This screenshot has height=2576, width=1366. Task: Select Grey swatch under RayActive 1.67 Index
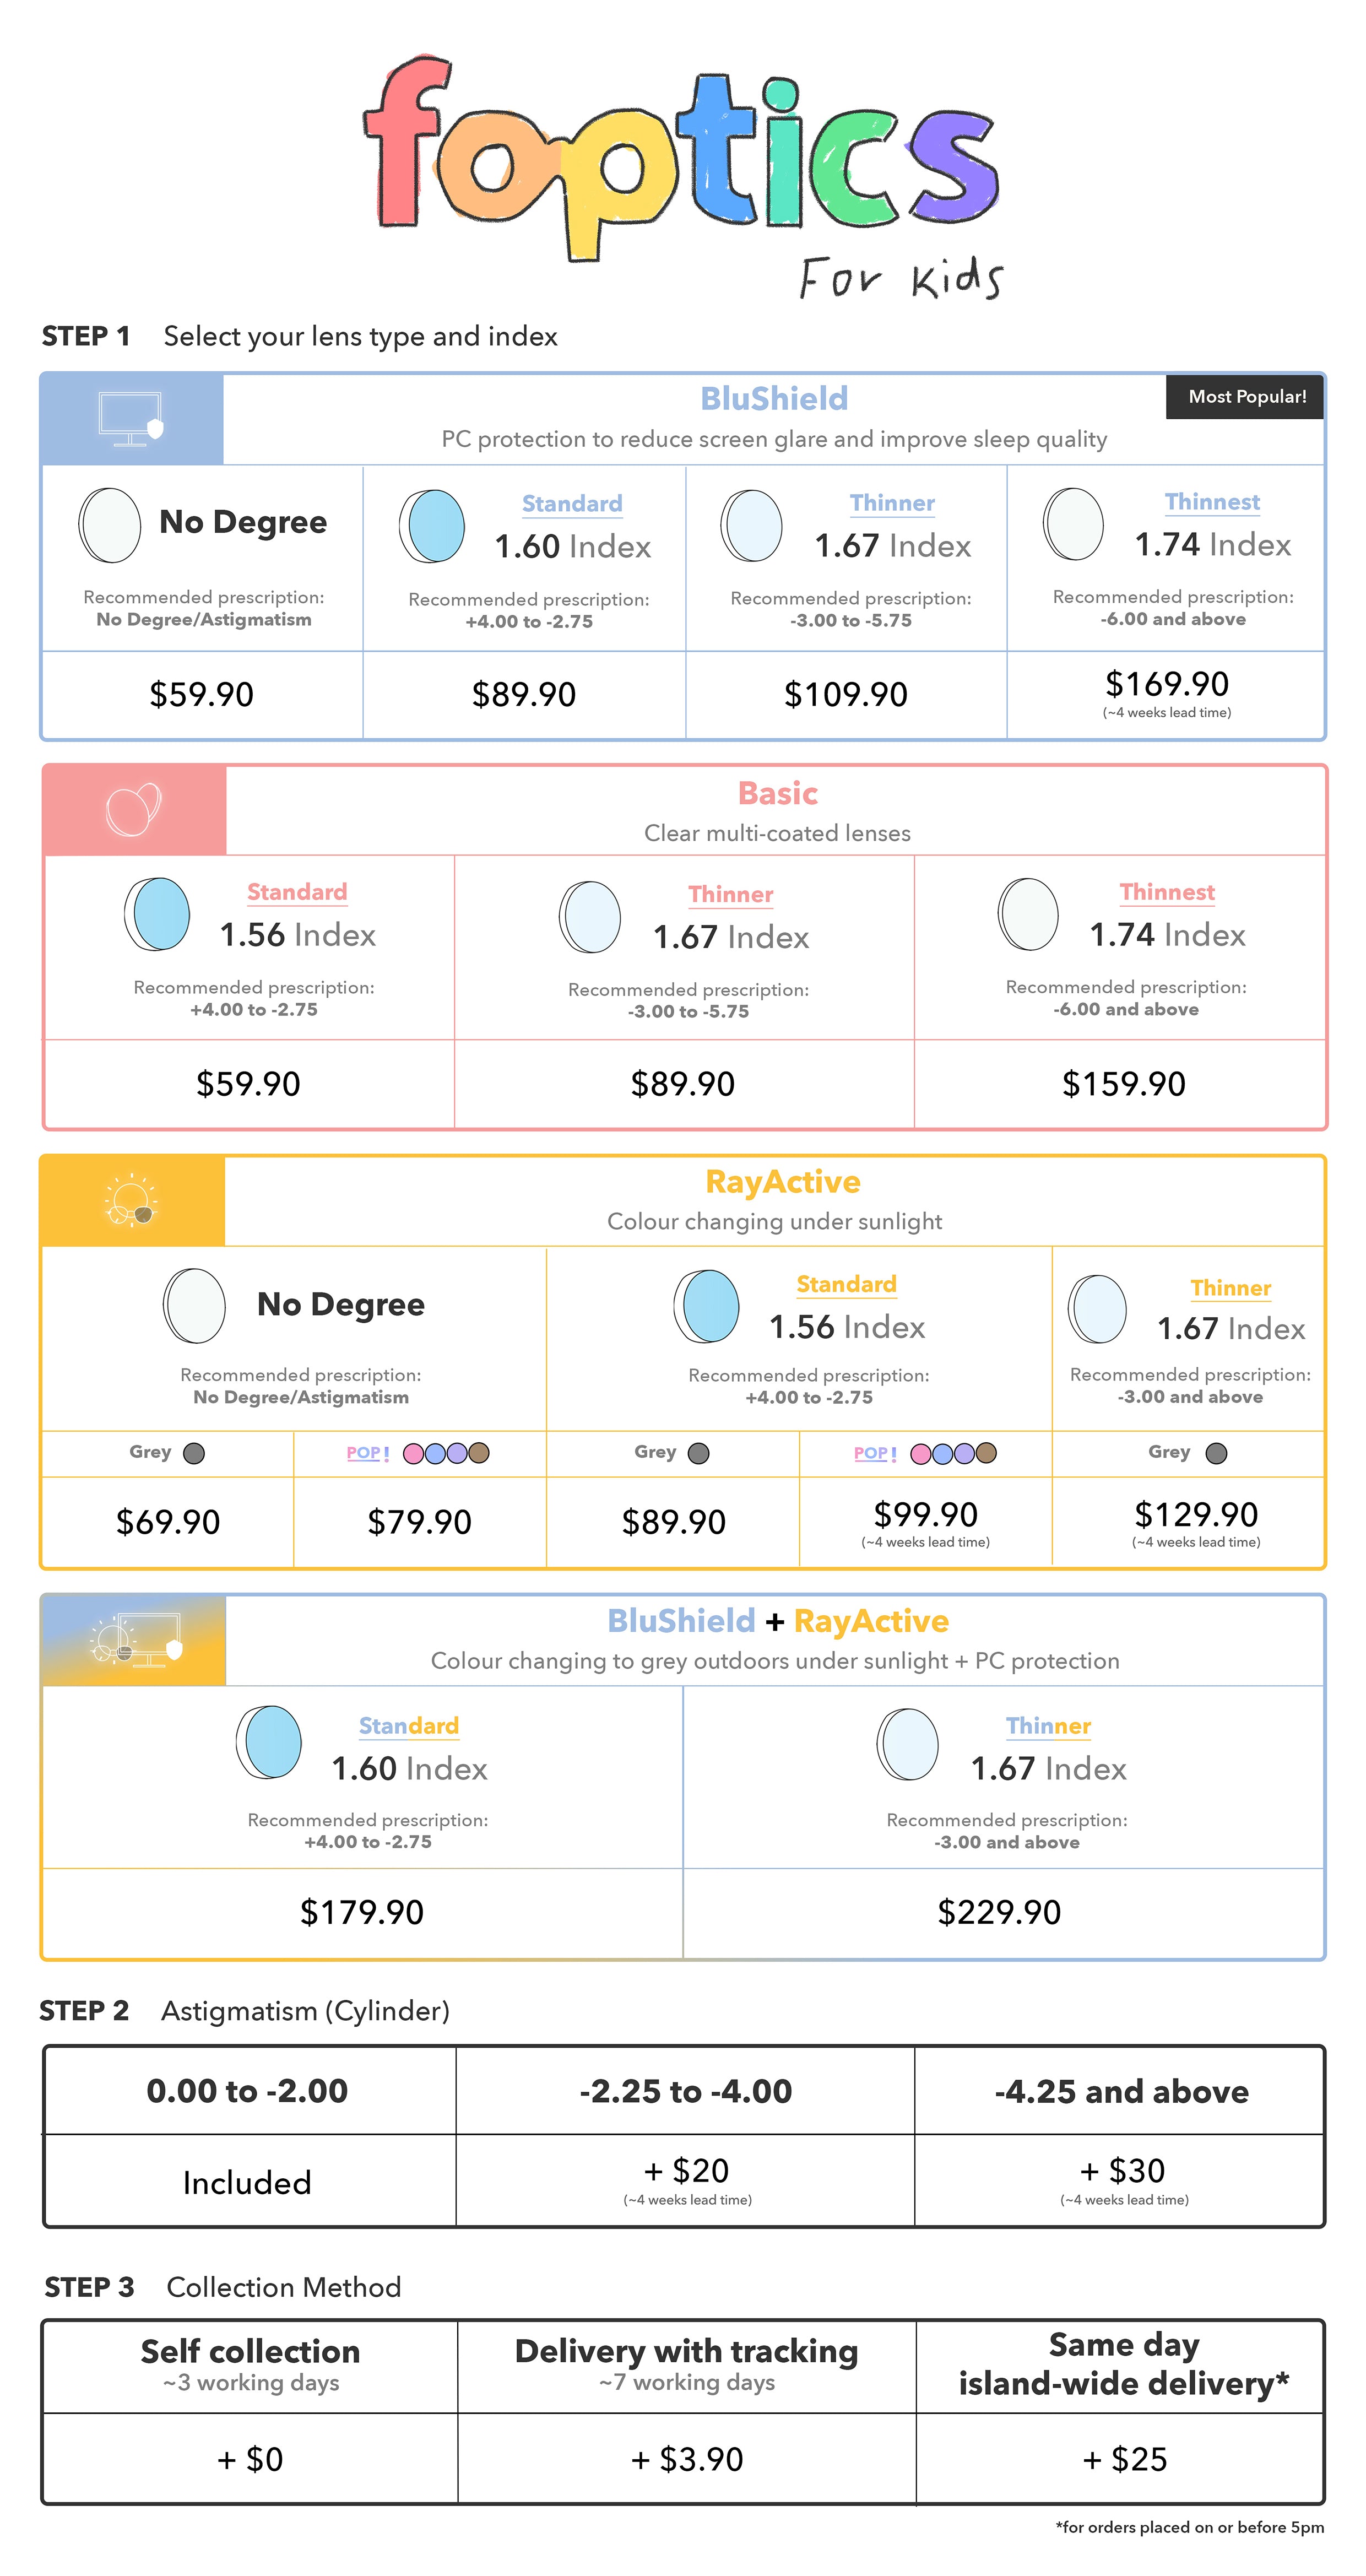click(1216, 1453)
